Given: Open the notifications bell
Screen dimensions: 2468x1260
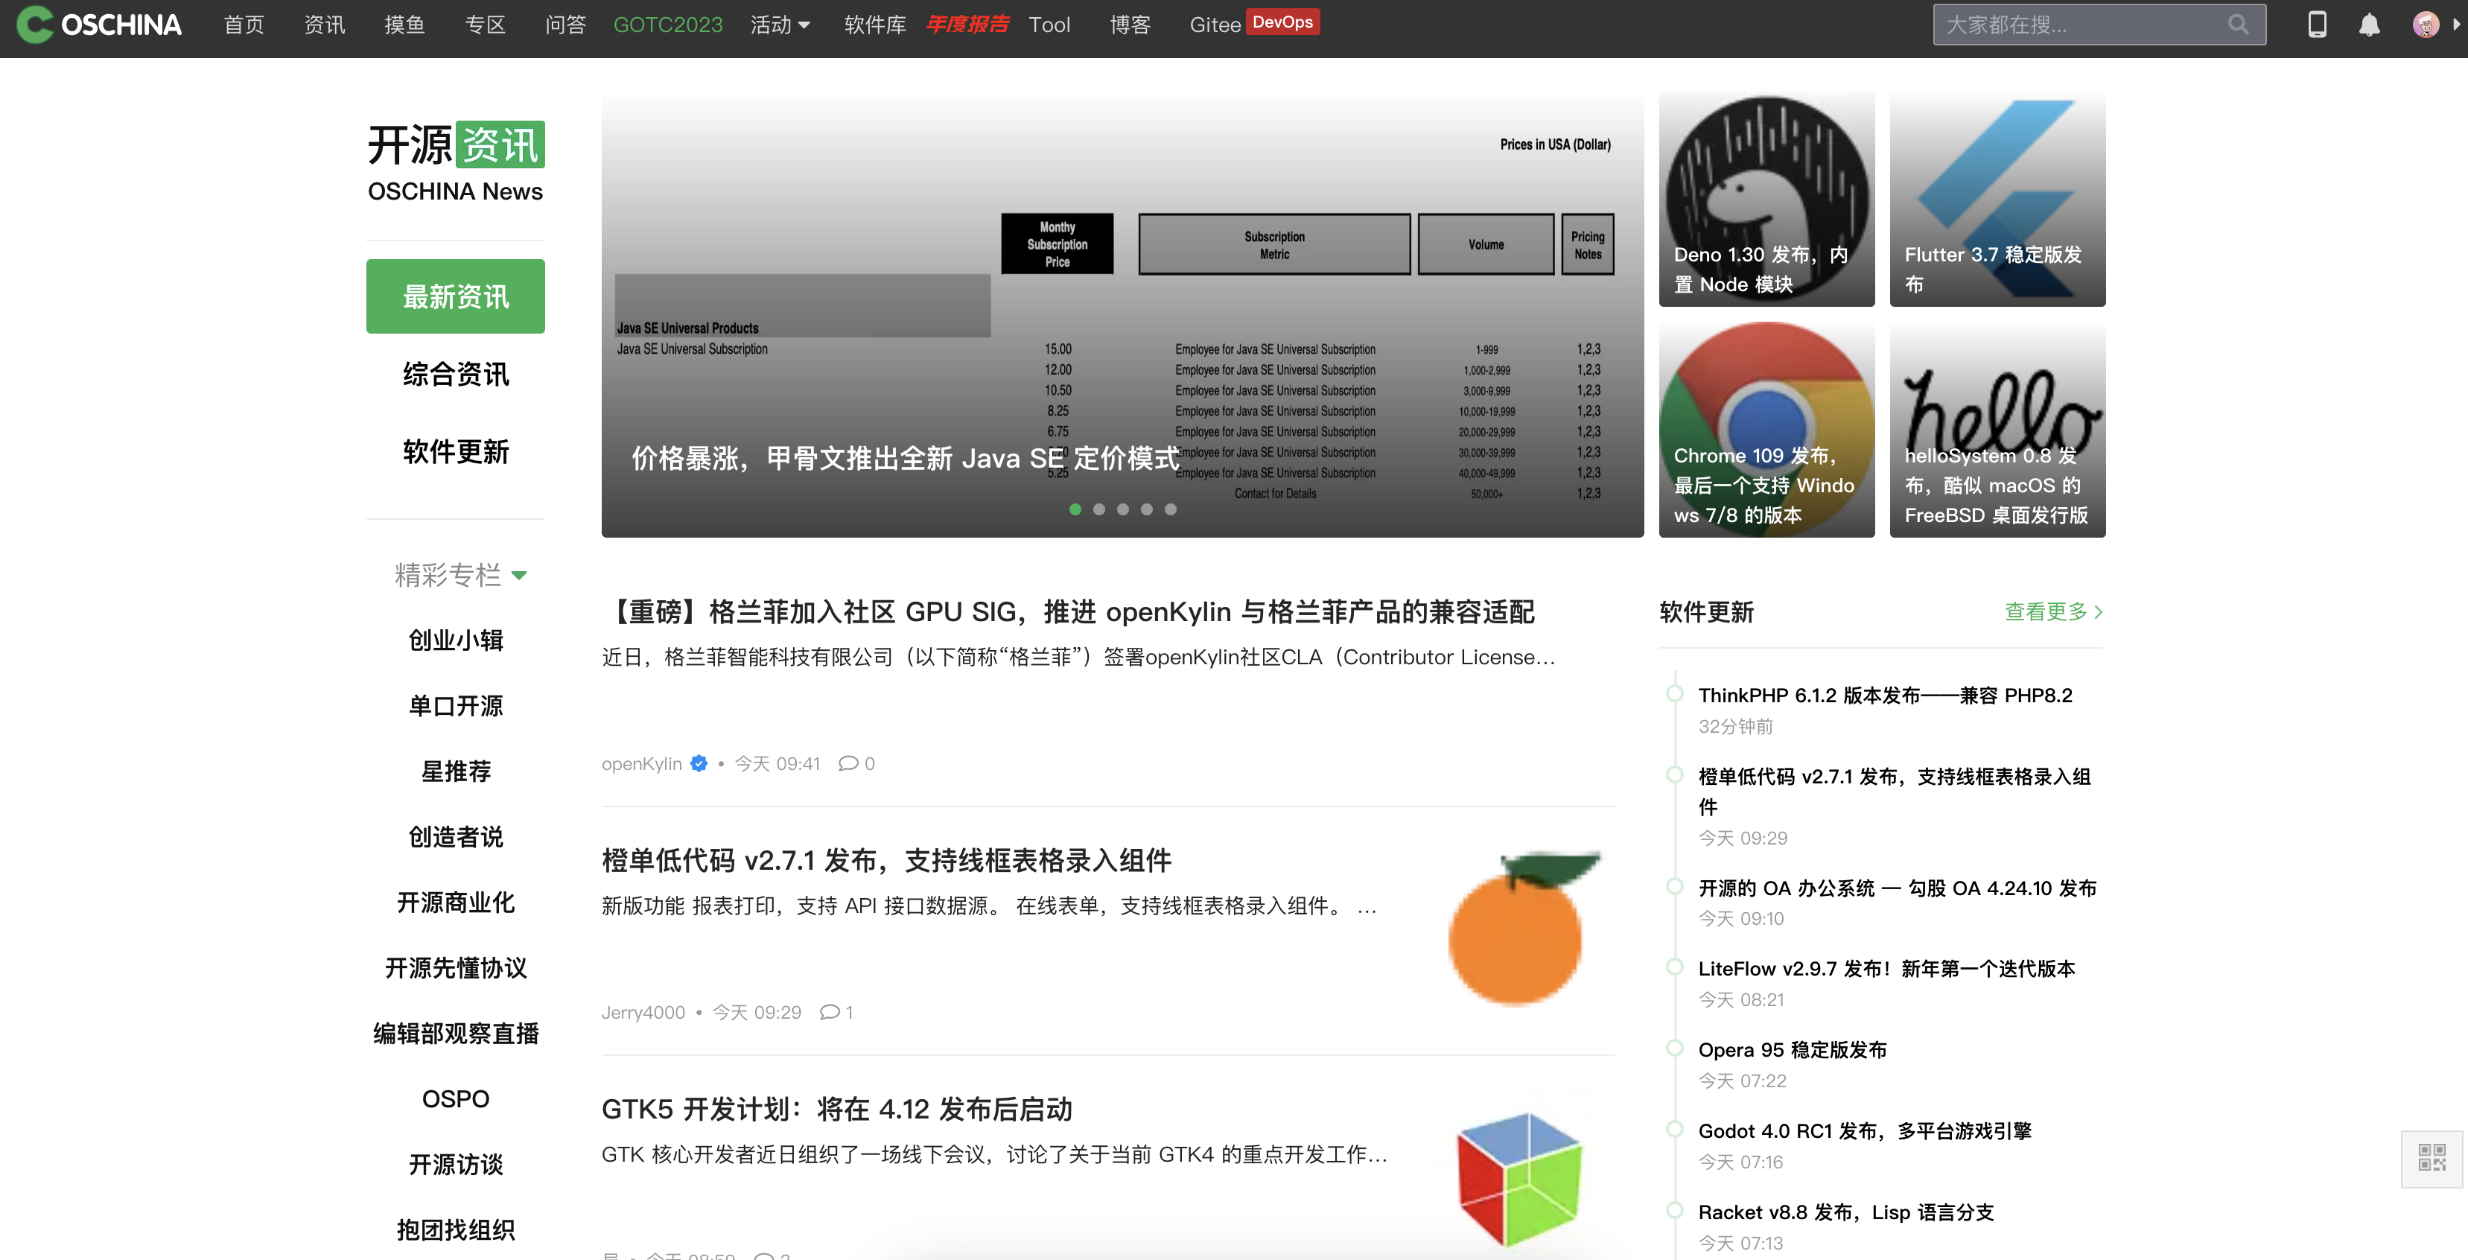Looking at the screenshot, I should [2368, 25].
